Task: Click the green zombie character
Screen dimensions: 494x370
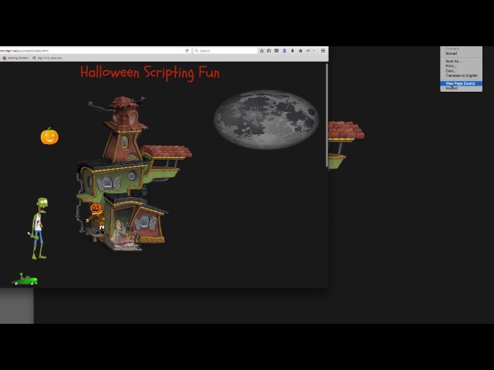Action: click(x=39, y=228)
